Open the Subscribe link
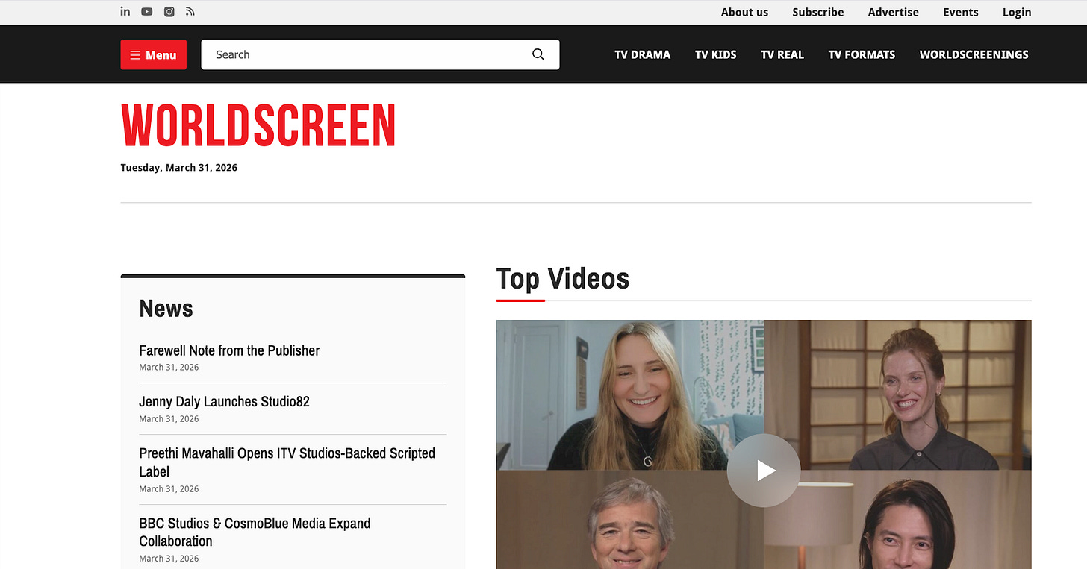This screenshot has height=569, width=1087. (x=818, y=12)
